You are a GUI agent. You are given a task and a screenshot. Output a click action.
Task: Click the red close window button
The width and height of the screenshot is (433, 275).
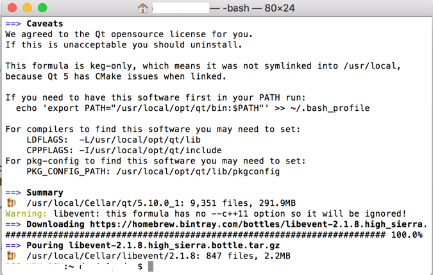click(x=12, y=8)
